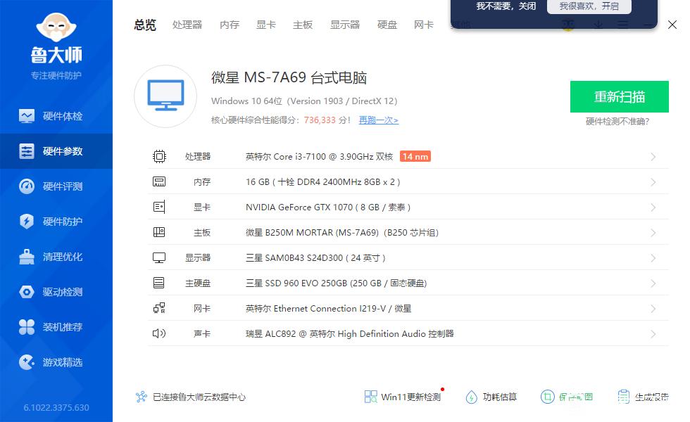
Task: Click the 已连接鲁大师云数据中心 status icon
Action: tap(142, 397)
